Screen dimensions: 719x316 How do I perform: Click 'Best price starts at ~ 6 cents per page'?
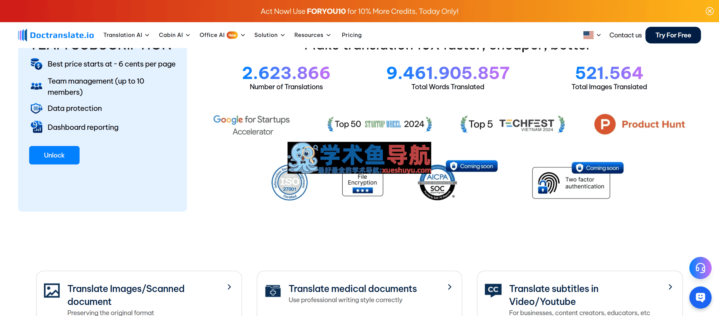(x=111, y=64)
